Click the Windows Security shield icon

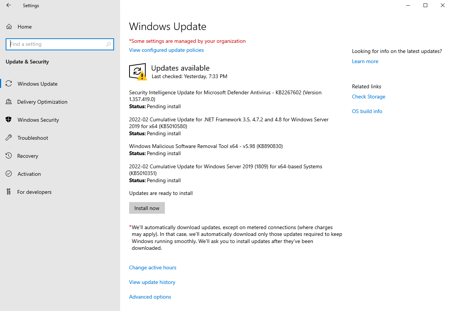tap(9, 120)
